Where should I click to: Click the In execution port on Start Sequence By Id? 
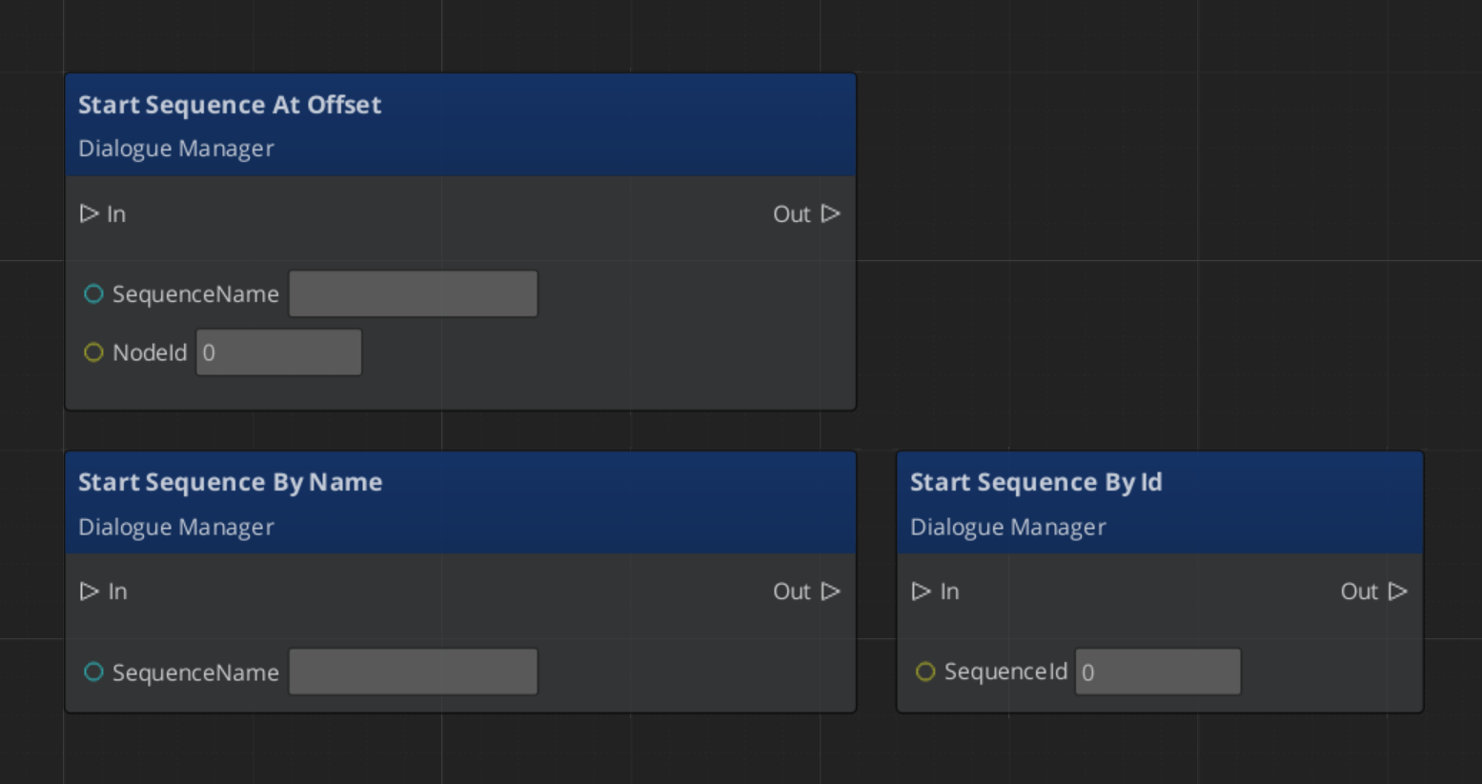click(921, 592)
